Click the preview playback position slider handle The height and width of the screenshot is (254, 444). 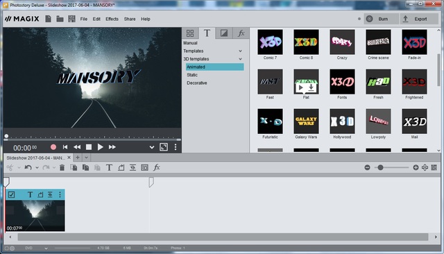click(6, 136)
